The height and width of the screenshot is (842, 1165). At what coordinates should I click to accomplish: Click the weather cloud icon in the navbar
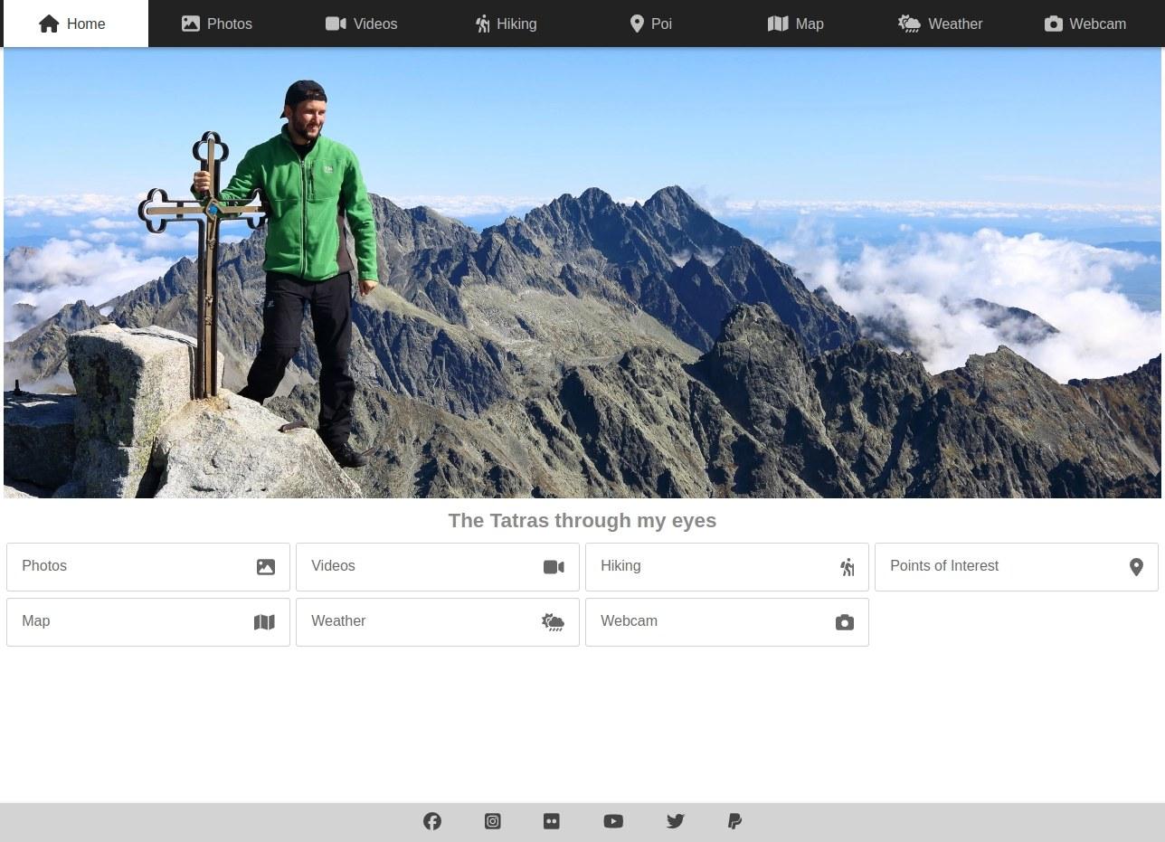coord(909,24)
